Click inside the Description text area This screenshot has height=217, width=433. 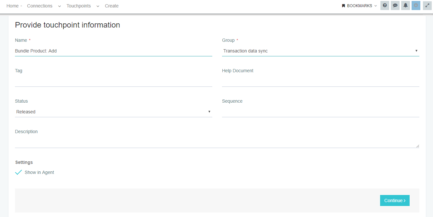tap(216, 142)
